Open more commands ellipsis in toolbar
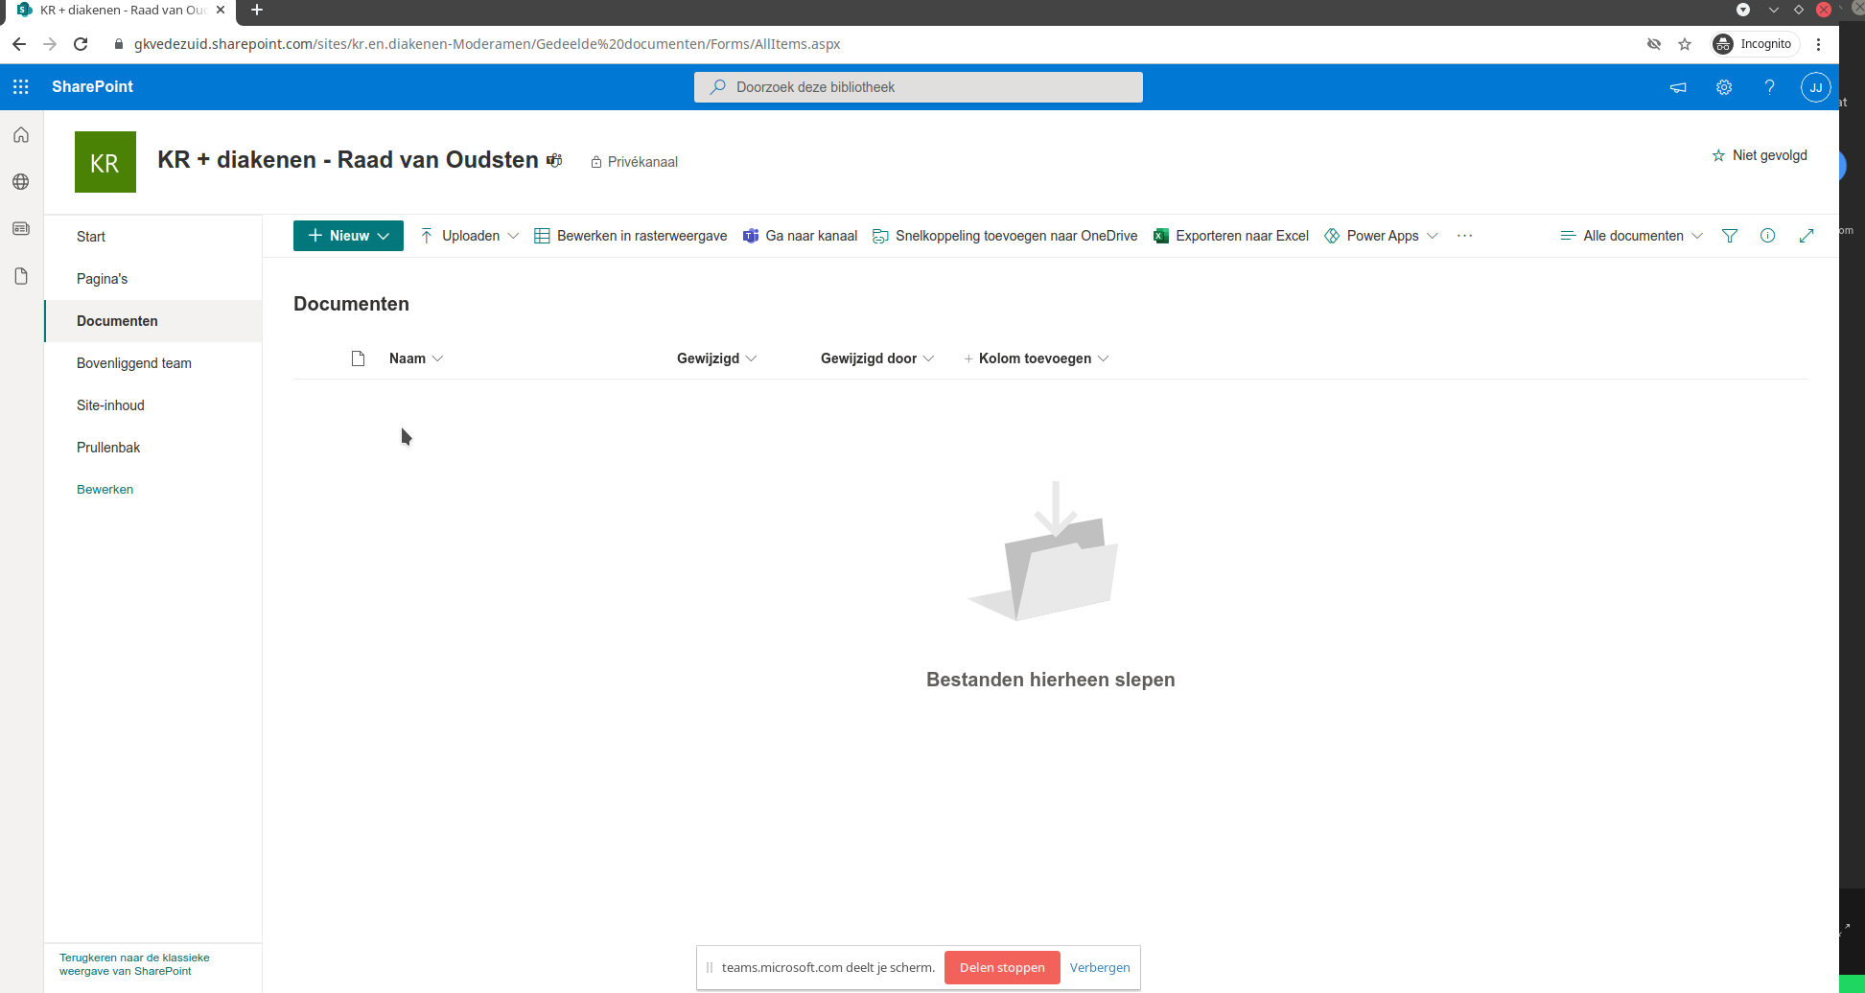This screenshot has width=1865, height=993. 1463,236
